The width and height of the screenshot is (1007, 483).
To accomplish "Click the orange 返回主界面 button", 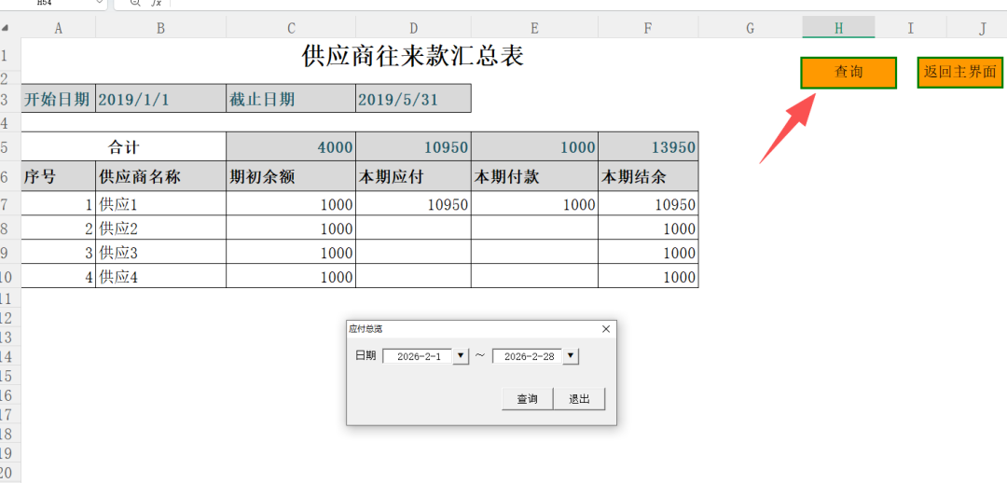I will pos(959,72).
